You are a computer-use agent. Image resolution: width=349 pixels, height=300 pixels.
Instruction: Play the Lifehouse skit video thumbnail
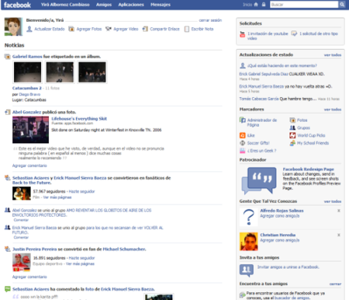(x=30, y=130)
